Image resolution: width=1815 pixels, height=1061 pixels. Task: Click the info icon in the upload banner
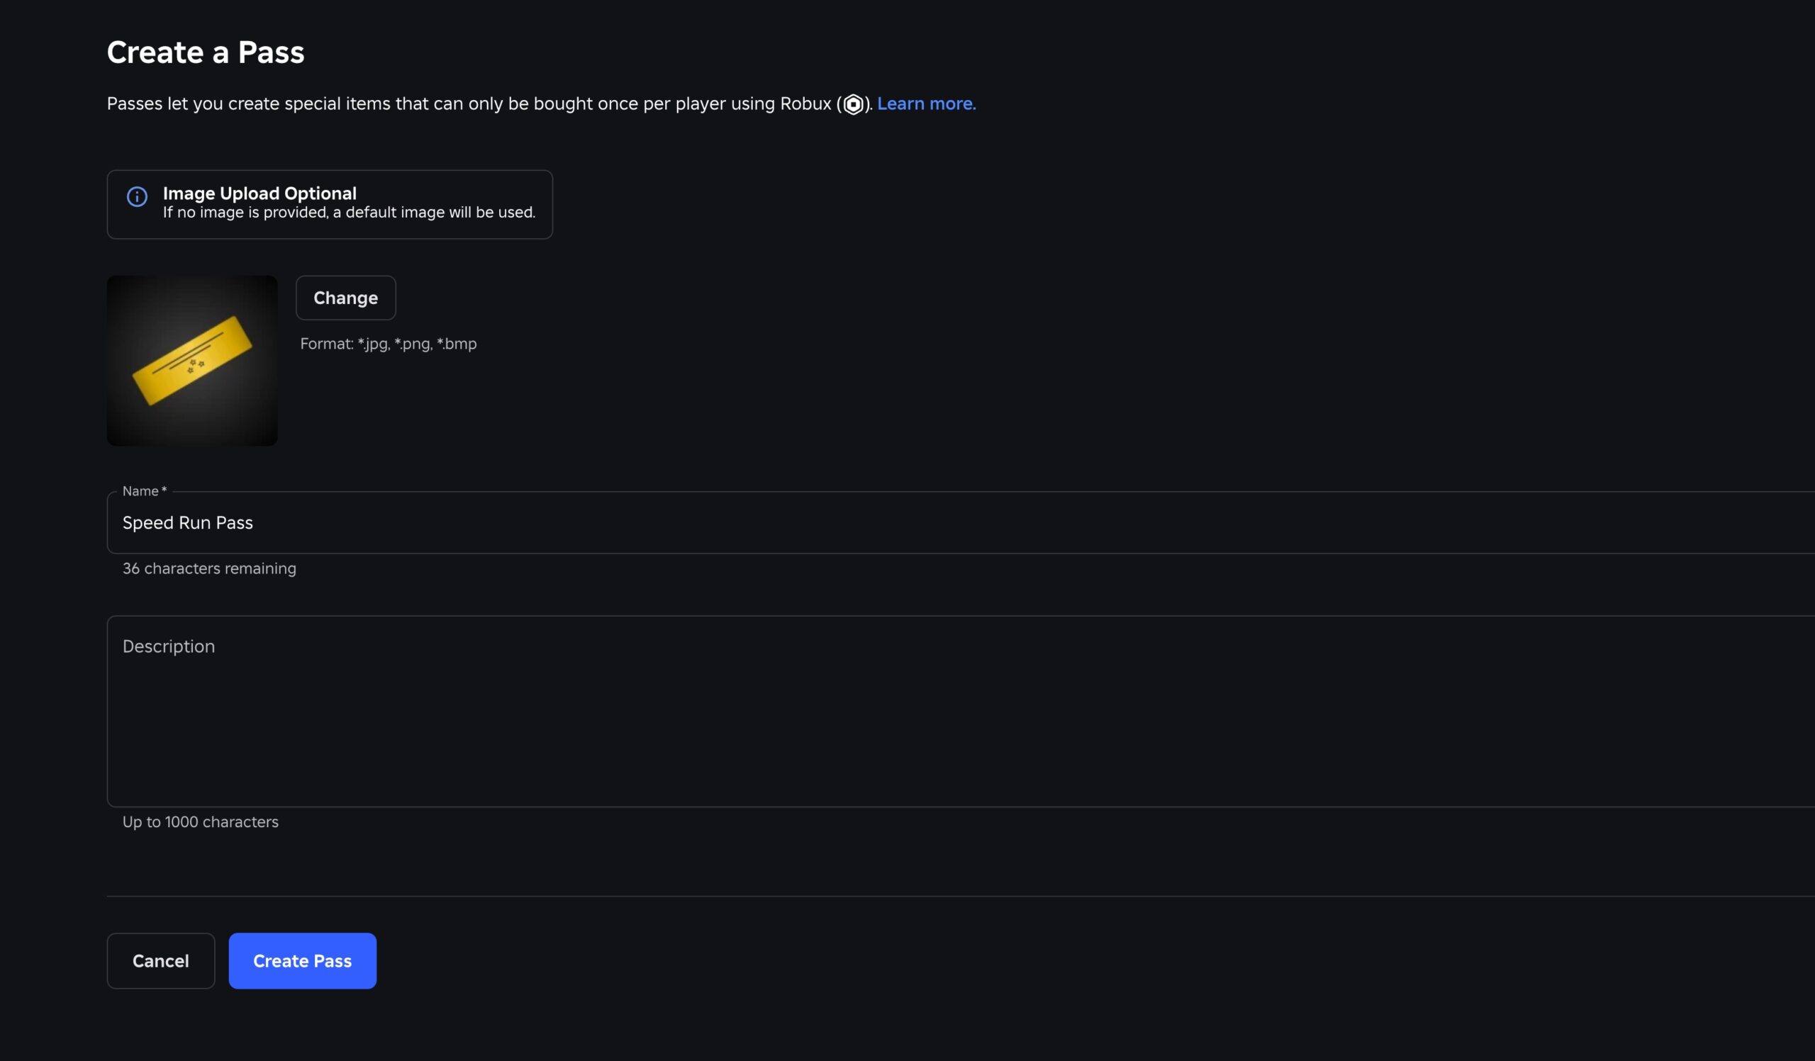(137, 196)
